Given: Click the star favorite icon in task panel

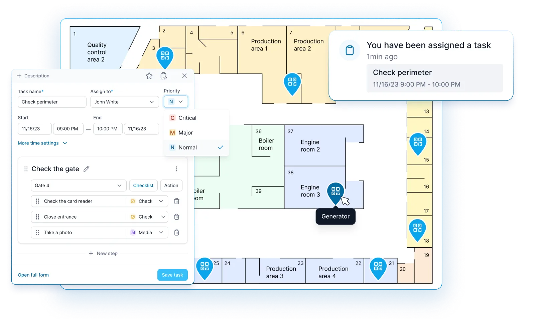Looking at the screenshot, I should pyautogui.click(x=149, y=76).
